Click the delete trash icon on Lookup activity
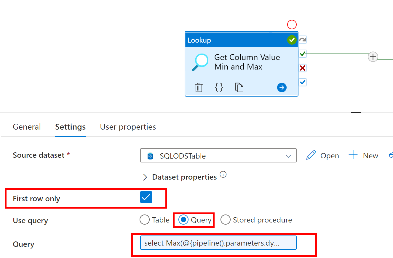 coord(199,88)
